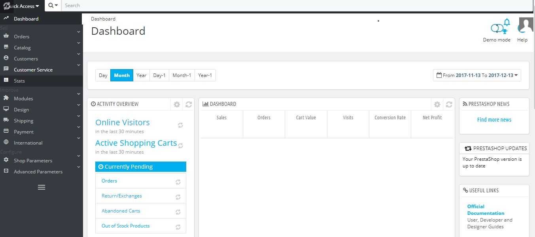This screenshot has height=237, width=535.
Task: Open the search type dropdown
Action: (x=53, y=6)
